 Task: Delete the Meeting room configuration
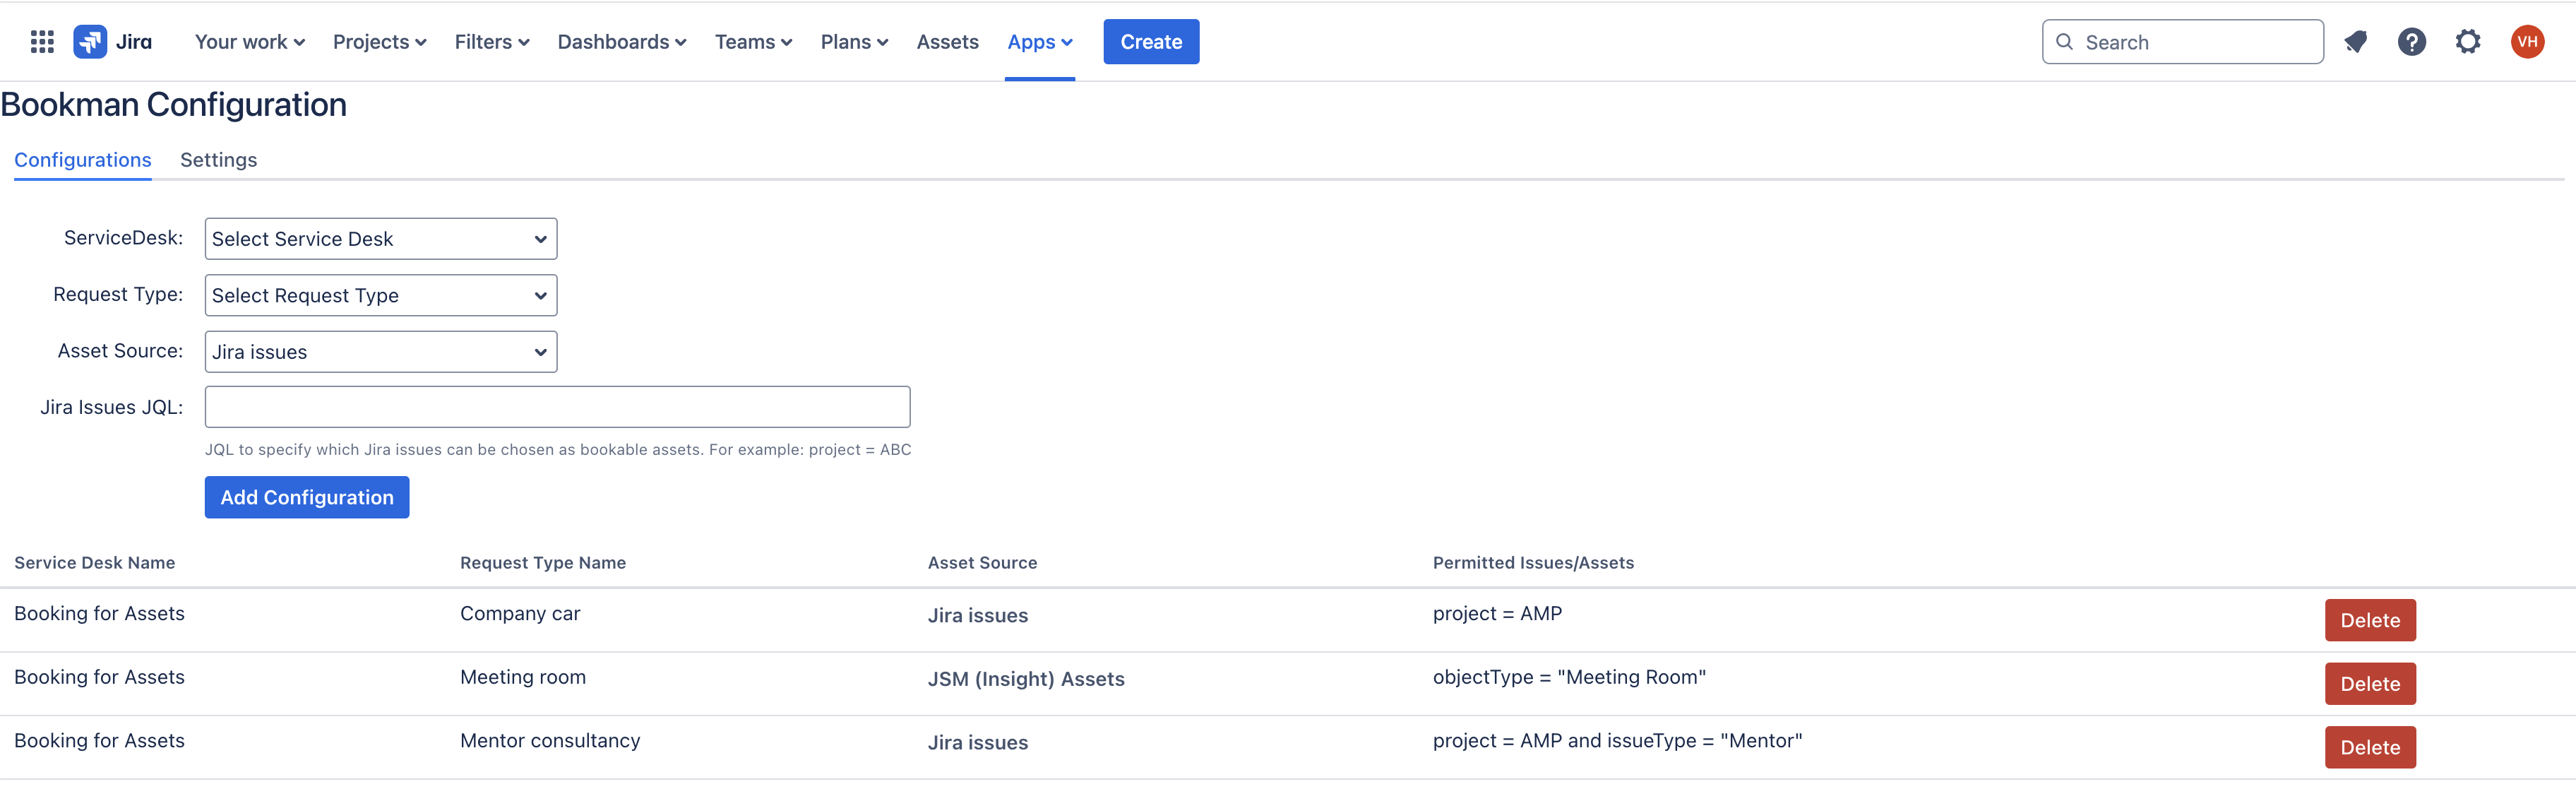[x=2370, y=684]
